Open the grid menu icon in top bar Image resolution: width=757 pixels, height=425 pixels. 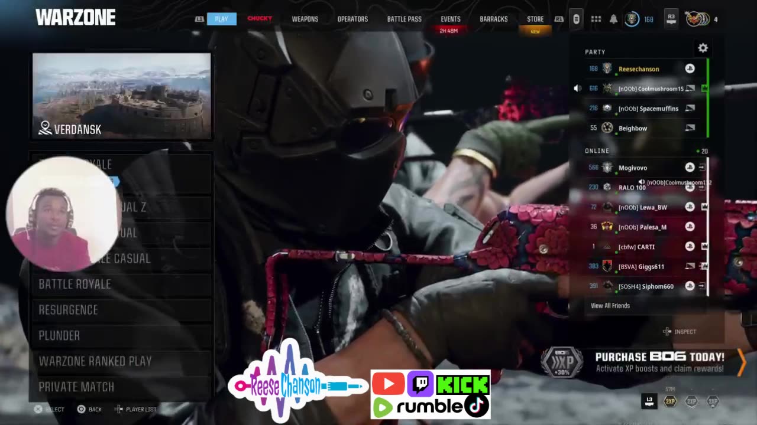tap(596, 19)
